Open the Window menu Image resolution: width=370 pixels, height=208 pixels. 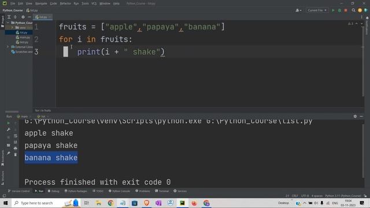[105, 3]
